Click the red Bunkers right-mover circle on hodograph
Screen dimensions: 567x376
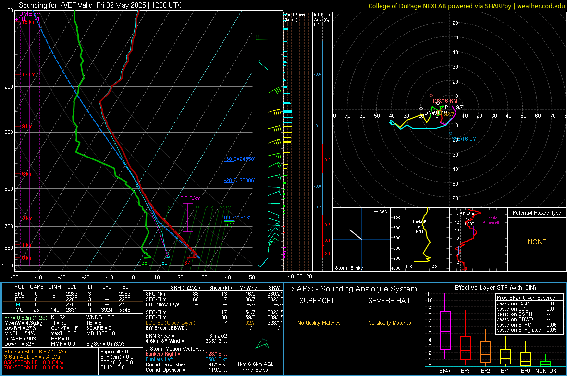431,96
